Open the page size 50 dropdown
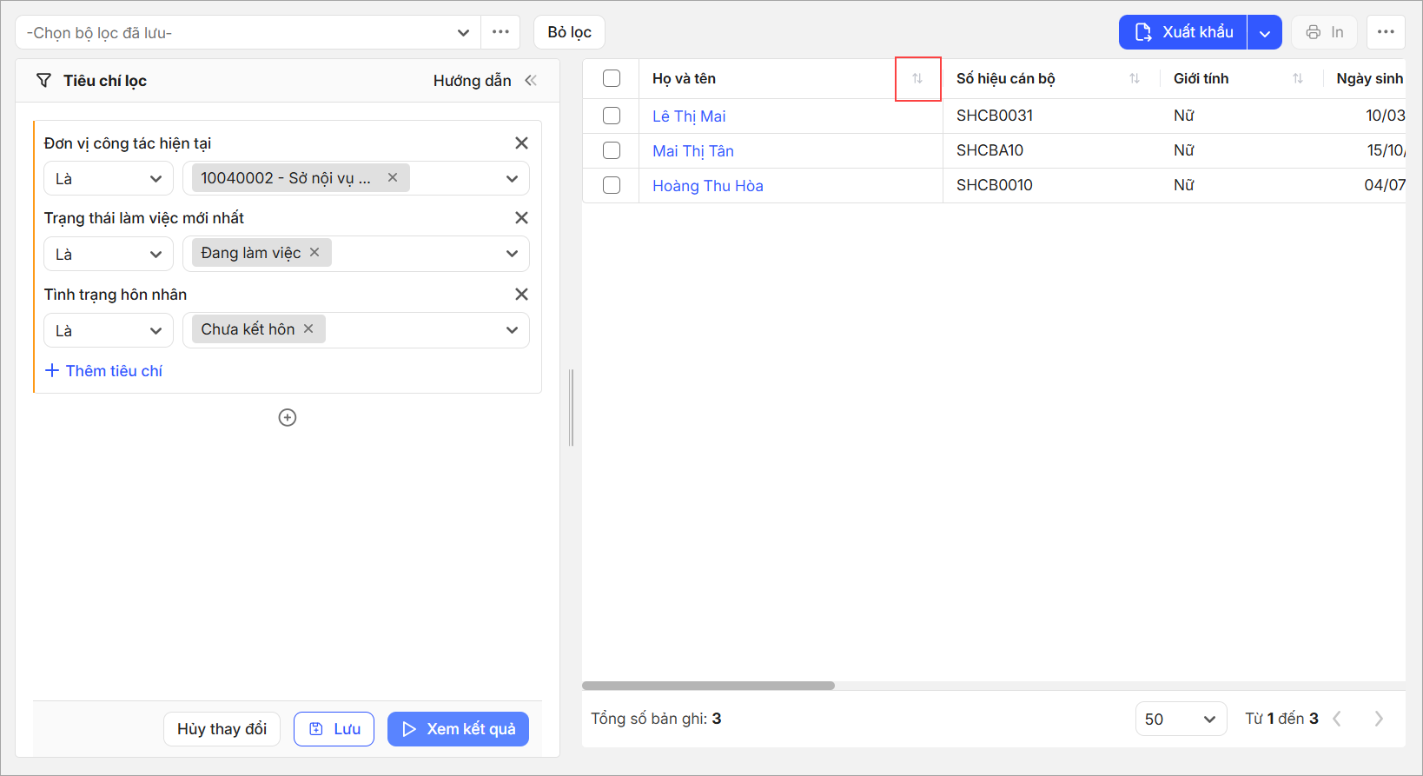 click(x=1180, y=719)
